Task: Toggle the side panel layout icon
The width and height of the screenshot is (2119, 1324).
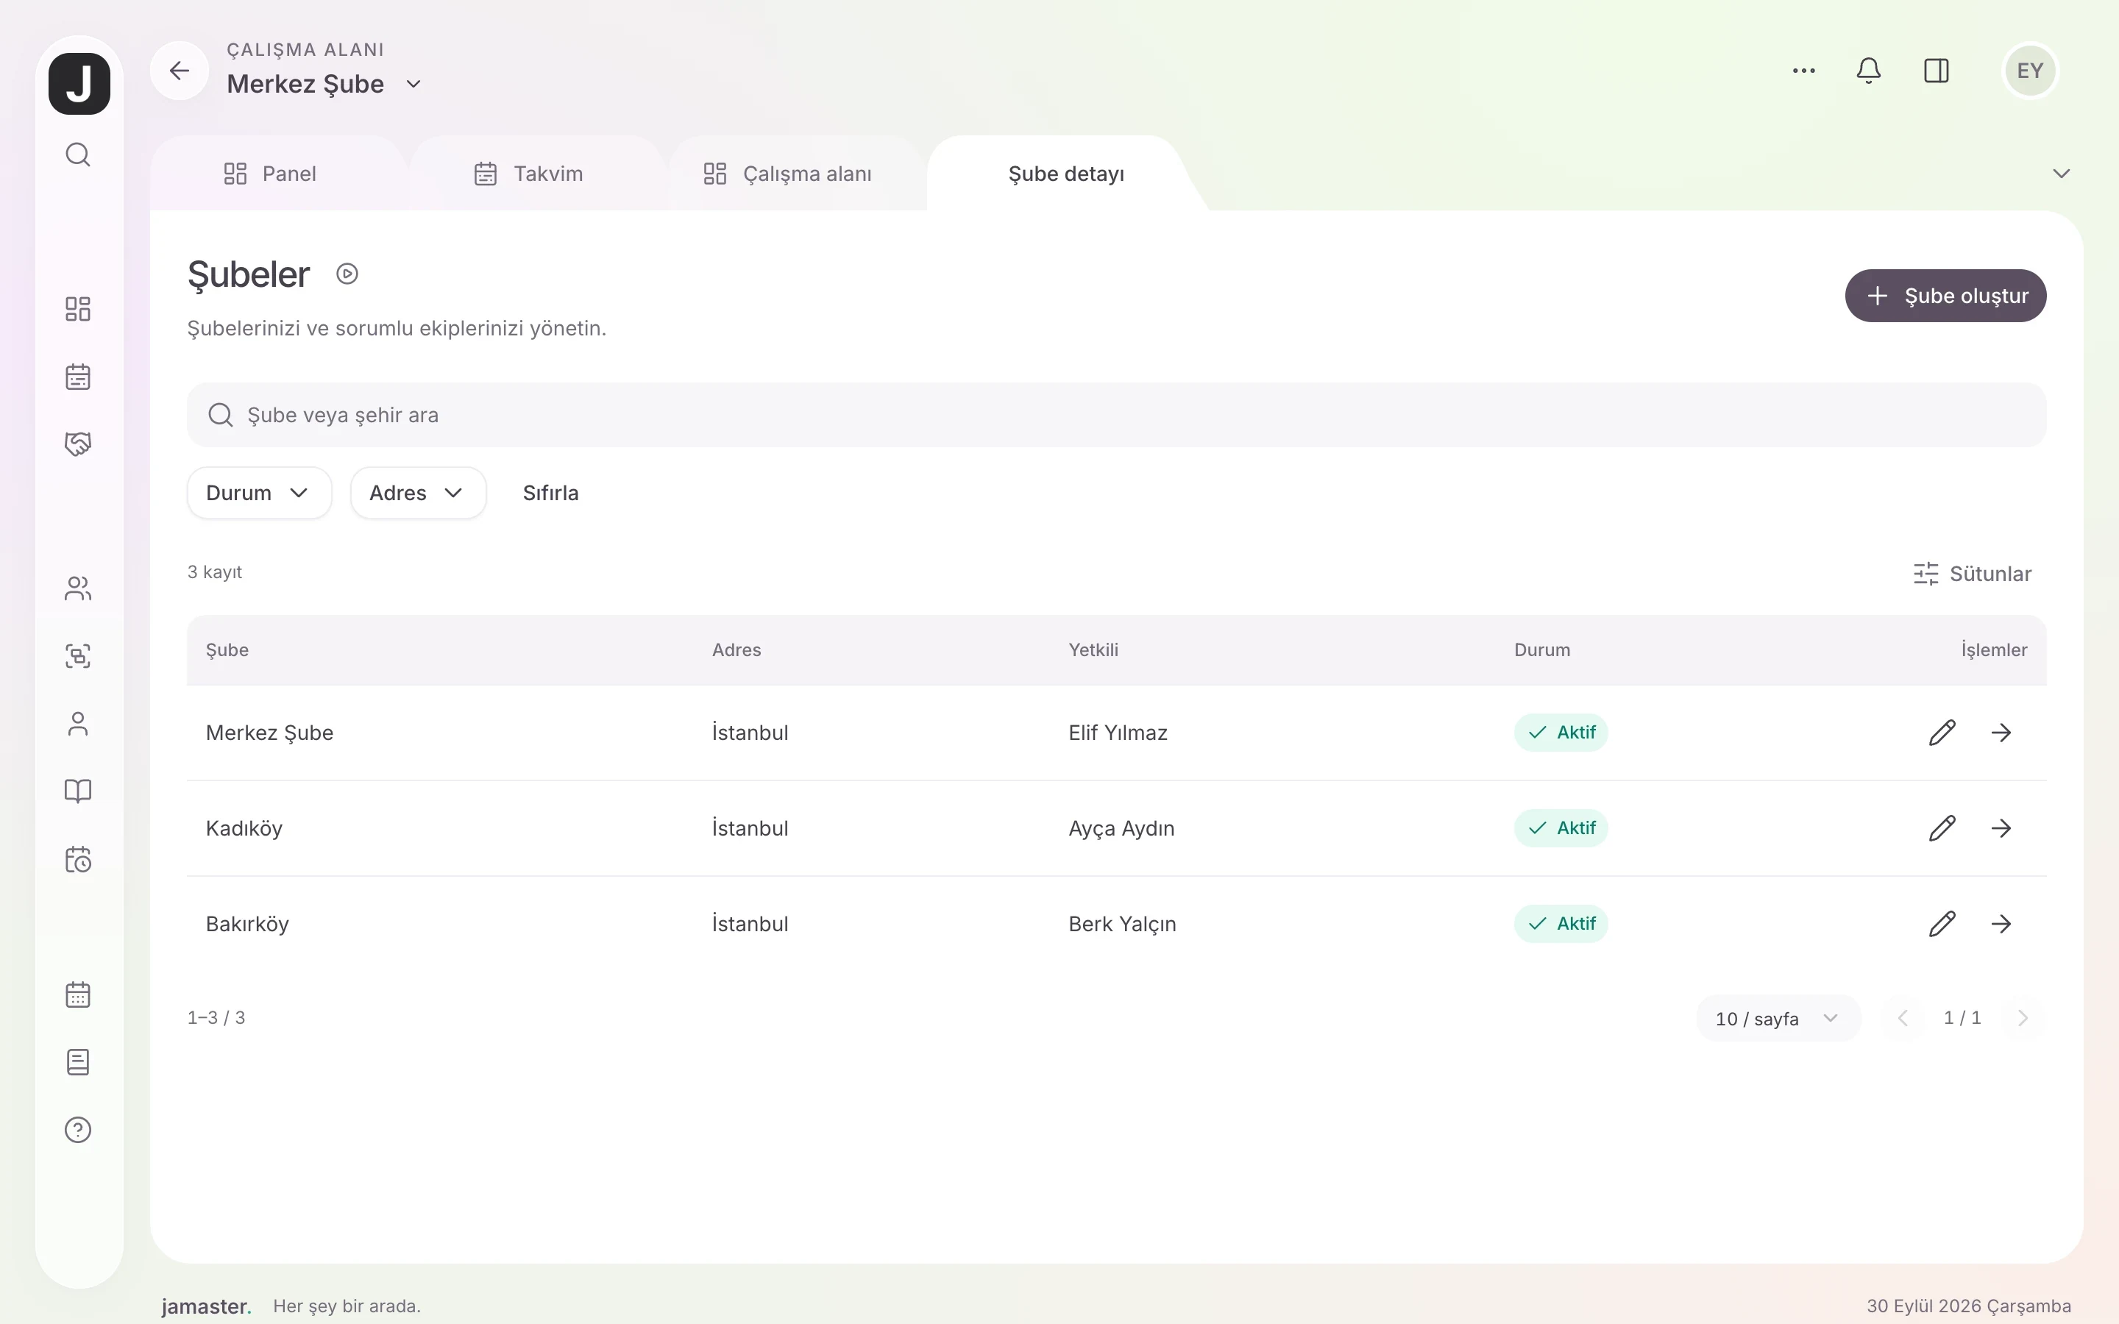Action: (x=1936, y=71)
